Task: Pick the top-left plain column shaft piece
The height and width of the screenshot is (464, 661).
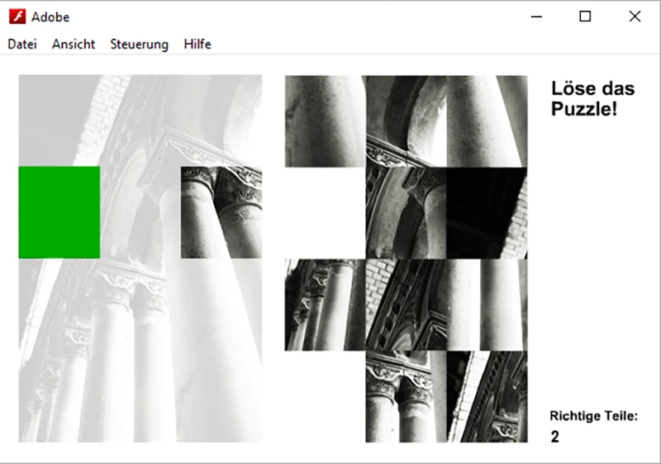Action: coord(325,121)
